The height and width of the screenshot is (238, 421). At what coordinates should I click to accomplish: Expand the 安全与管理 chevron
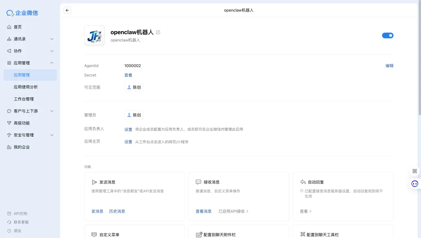pyautogui.click(x=52, y=135)
